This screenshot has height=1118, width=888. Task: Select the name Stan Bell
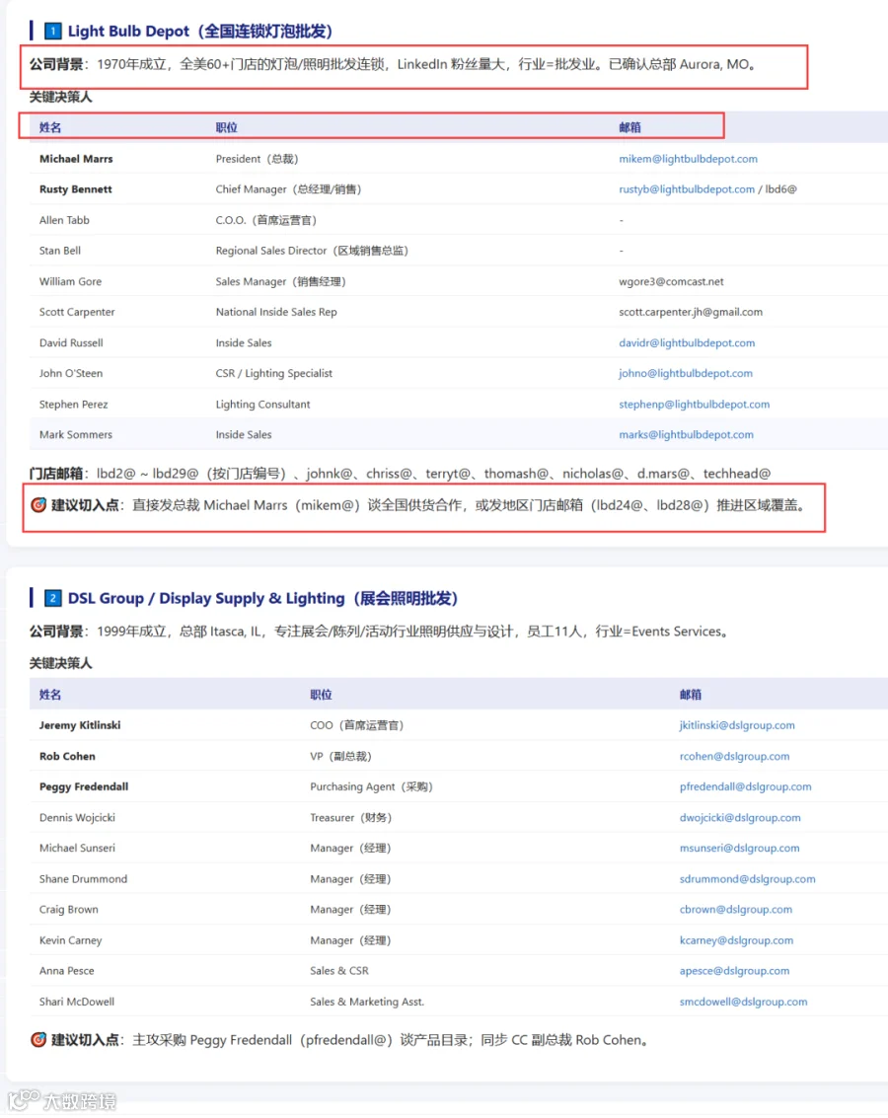point(60,251)
